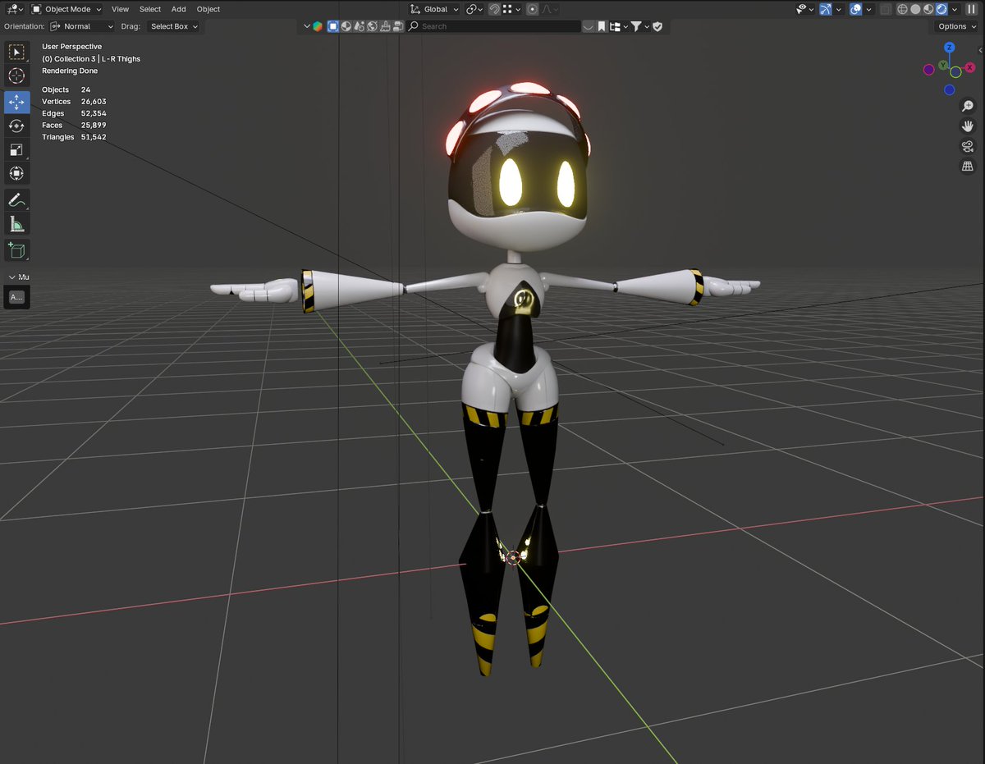Choose the Measure ruler tool

pyautogui.click(x=16, y=223)
